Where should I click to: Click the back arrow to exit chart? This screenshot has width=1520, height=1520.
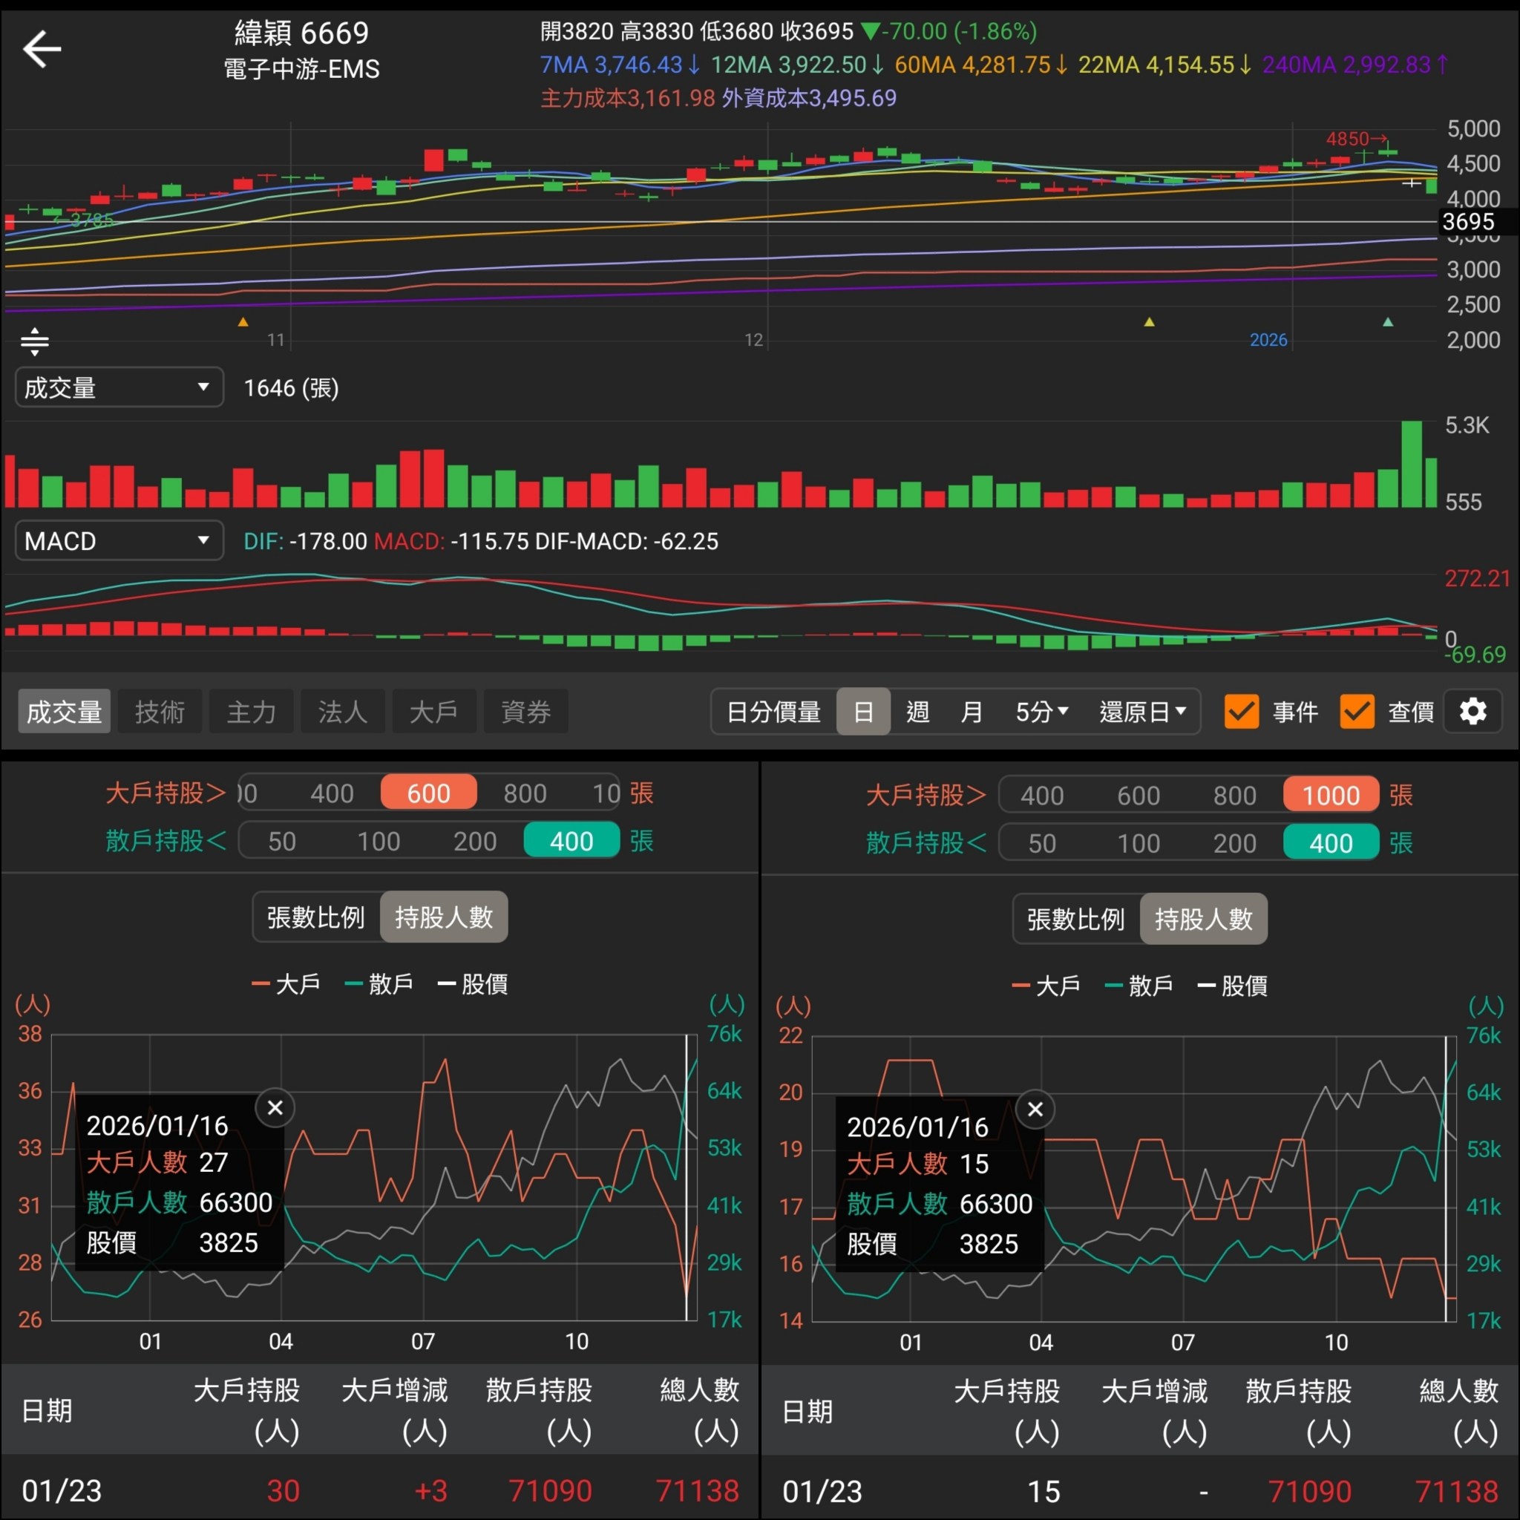41,49
